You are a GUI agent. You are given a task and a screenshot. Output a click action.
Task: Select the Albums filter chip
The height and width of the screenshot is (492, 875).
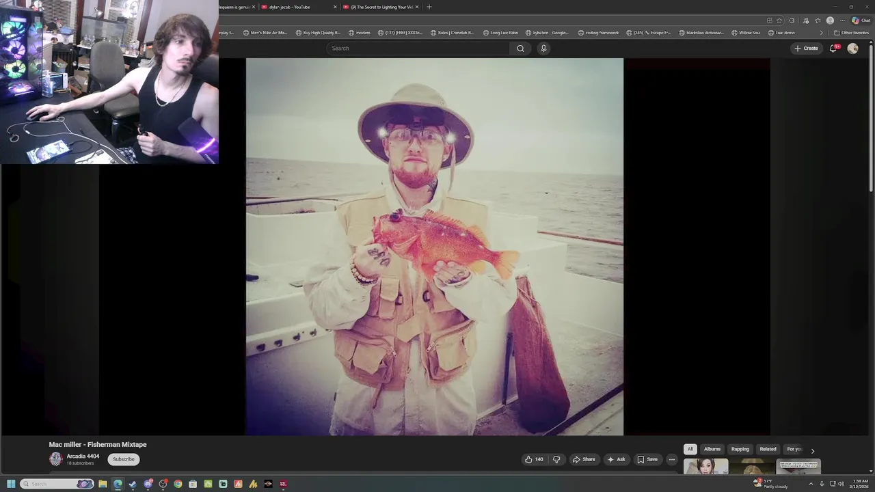(x=712, y=449)
